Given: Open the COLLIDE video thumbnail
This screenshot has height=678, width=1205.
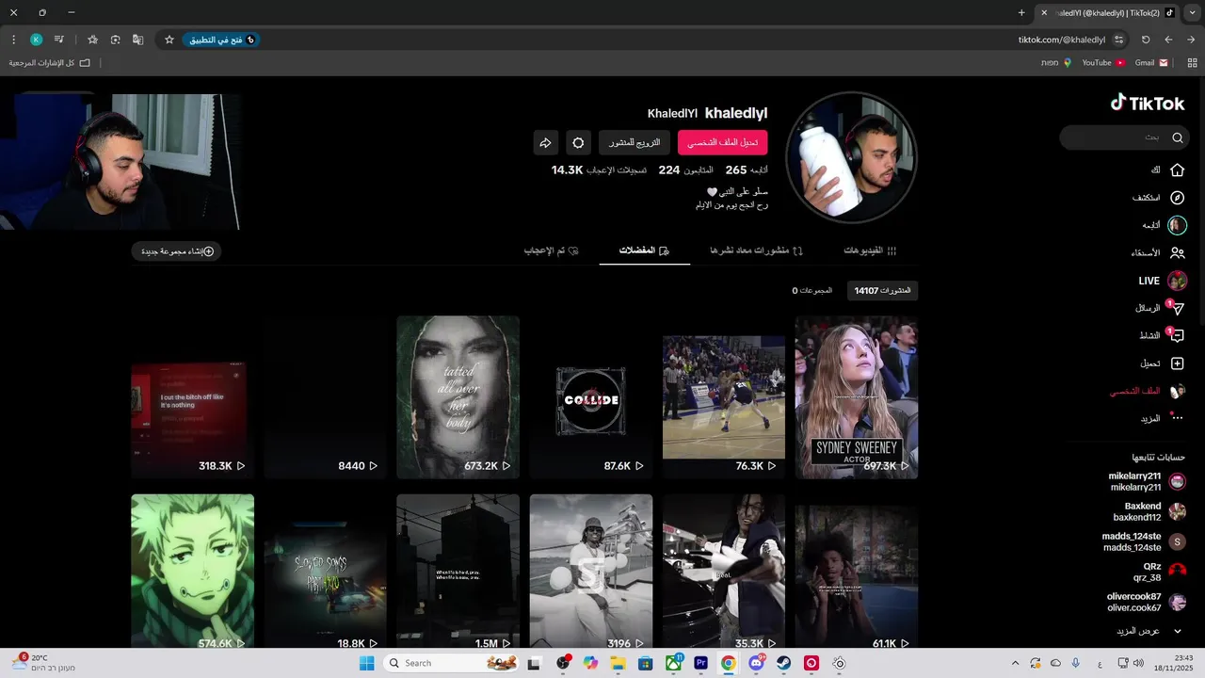Looking at the screenshot, I should tap(590, 397).
